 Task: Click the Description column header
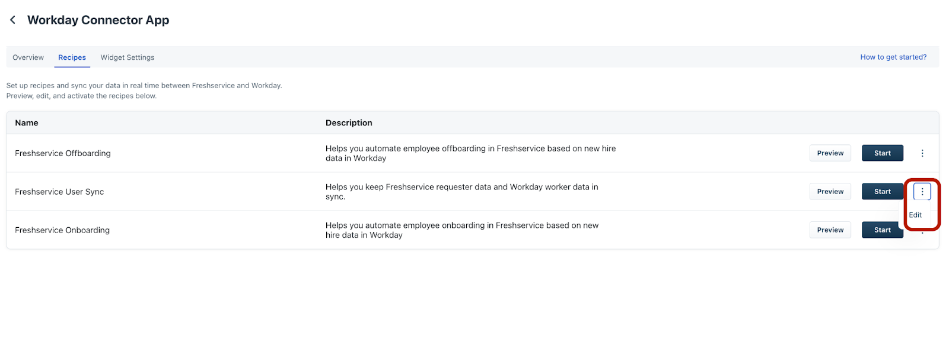click(349, 122)
